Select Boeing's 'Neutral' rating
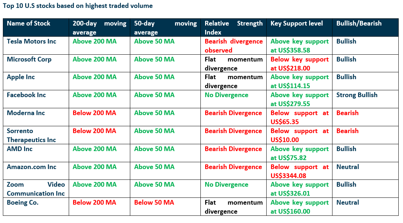The image size is (403, 223). click(348, 202)
